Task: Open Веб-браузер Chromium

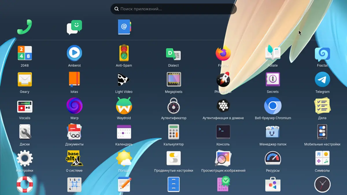Action: [x=273, y=106]
